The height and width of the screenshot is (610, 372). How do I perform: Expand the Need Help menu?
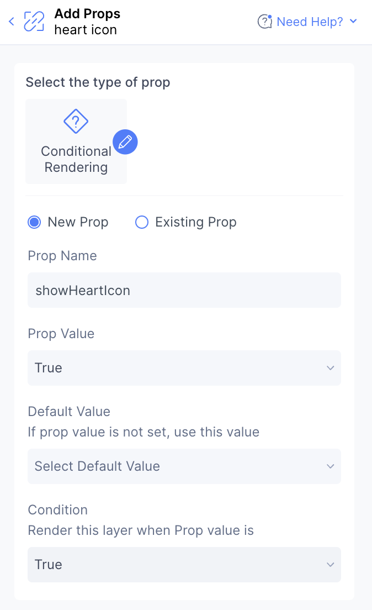tap(353, 22)
